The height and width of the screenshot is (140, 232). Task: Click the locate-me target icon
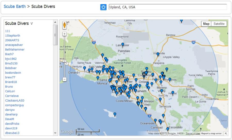click(x=103, y=7)
